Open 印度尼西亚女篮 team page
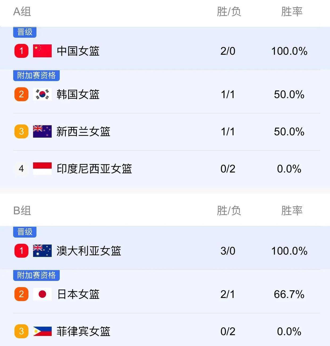Screen dimensions: 330x346 pyautogui.click(x=94, y=169)
